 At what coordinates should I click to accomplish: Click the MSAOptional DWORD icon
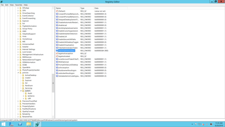[57, 62]
